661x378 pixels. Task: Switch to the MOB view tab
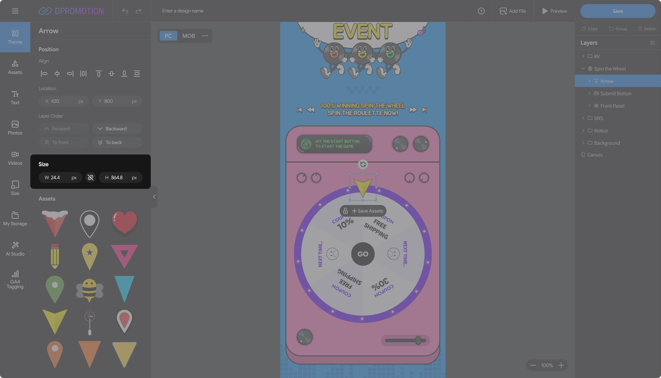(188, 36)
